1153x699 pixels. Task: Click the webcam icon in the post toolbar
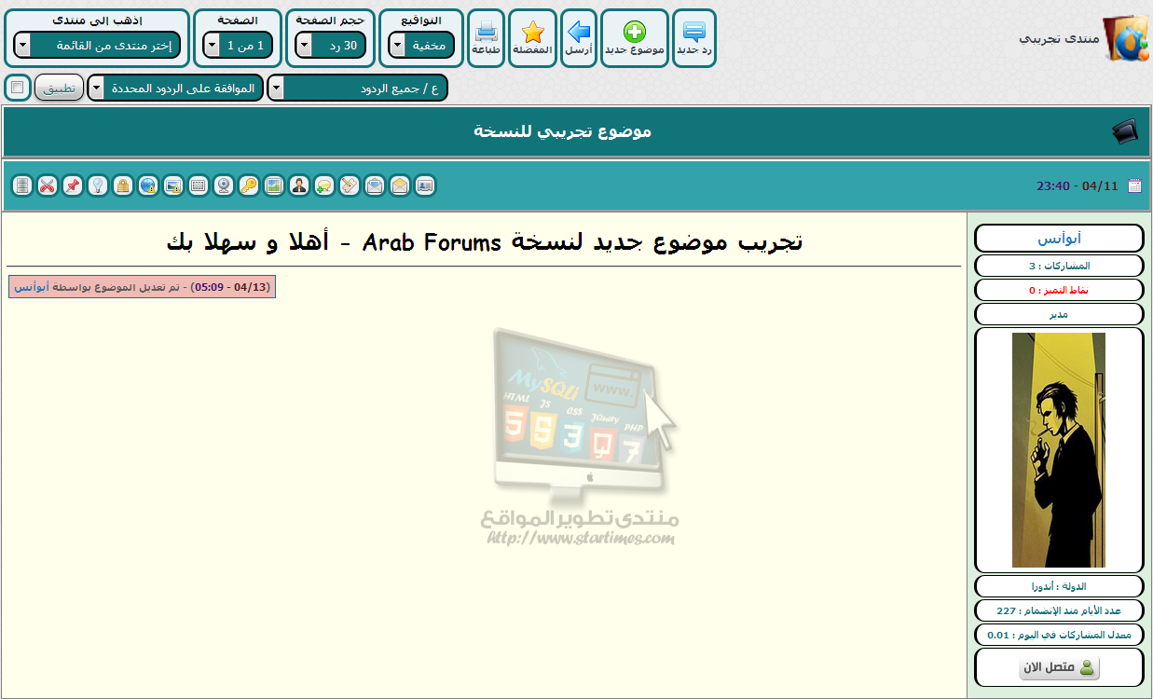point(223,185)
